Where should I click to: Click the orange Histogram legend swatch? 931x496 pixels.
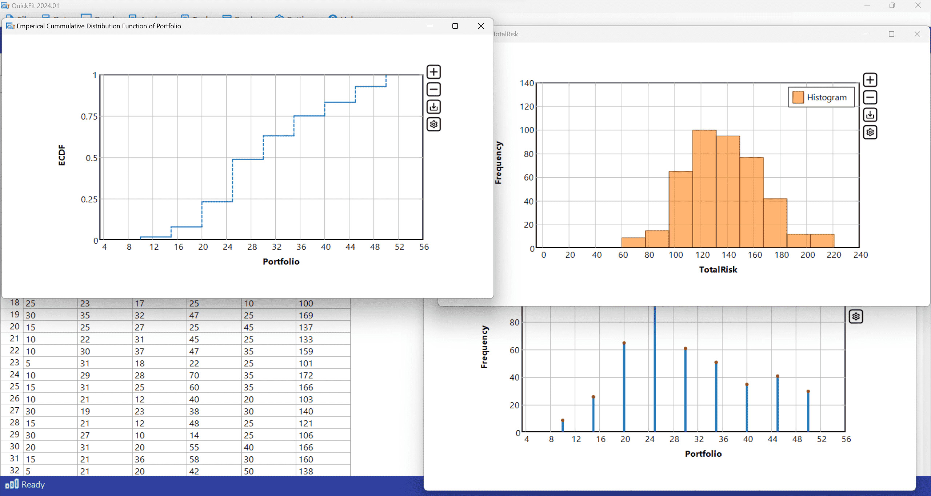coord(798,97)
